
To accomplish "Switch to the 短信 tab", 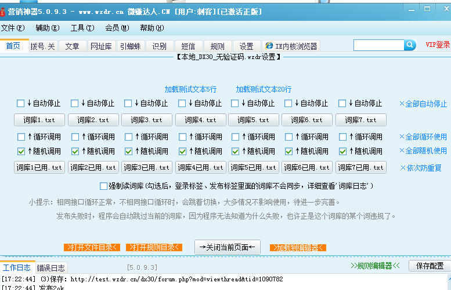I will click(189, 46).
